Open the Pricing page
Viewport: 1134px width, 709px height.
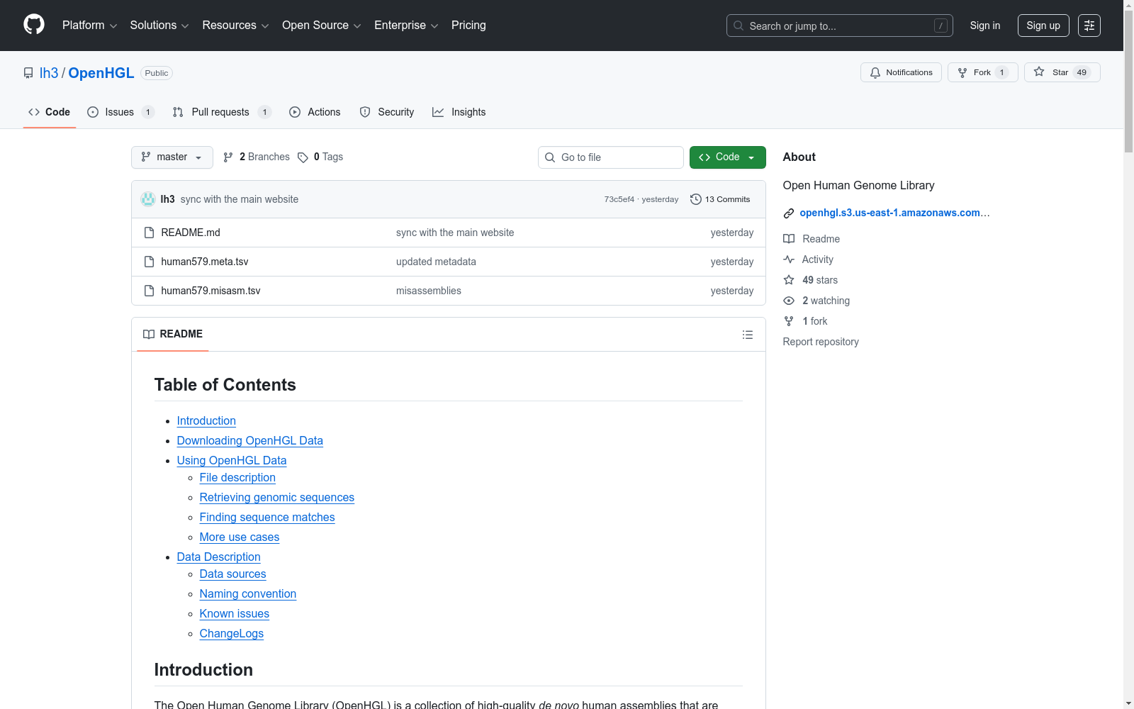tap(468, 26)
